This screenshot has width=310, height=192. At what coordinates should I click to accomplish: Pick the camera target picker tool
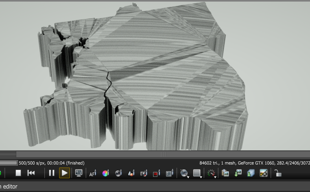(x=144, y=173)
